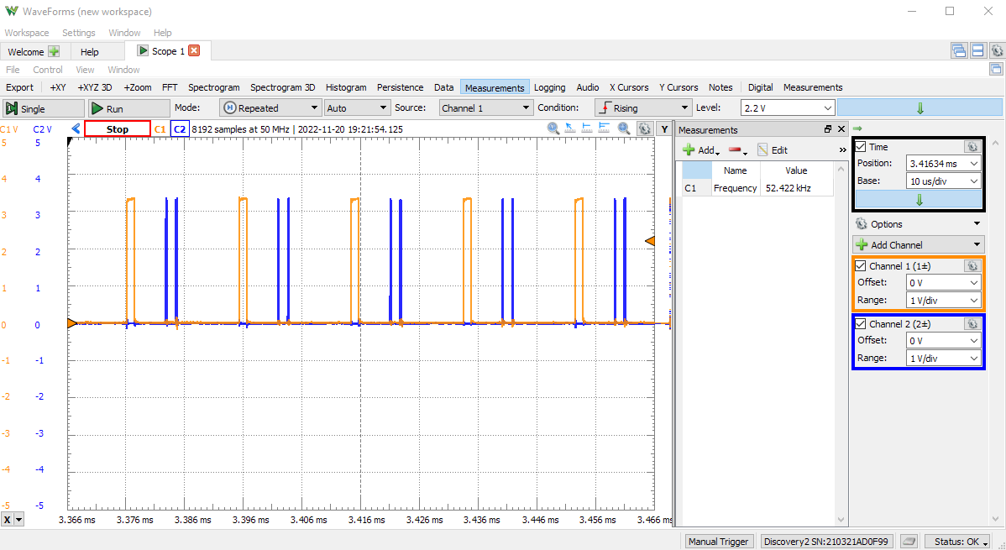The width and height of the screenshot is (1006, 550).
Task: Select the C2 channel label above plot
Action: (180, 129)
